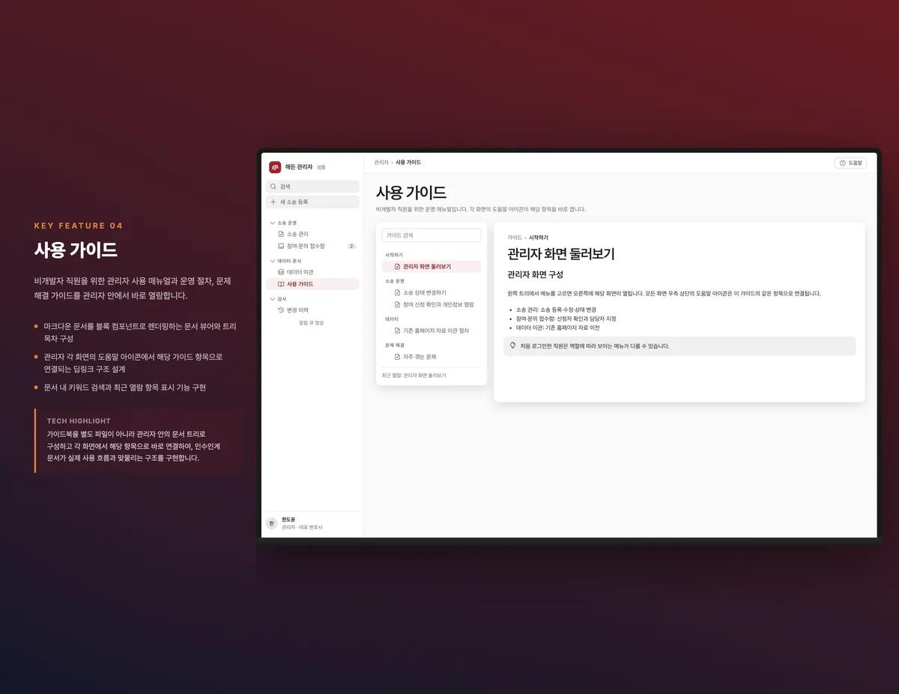Open the 도움말 help button

click(x=851, y=163)
